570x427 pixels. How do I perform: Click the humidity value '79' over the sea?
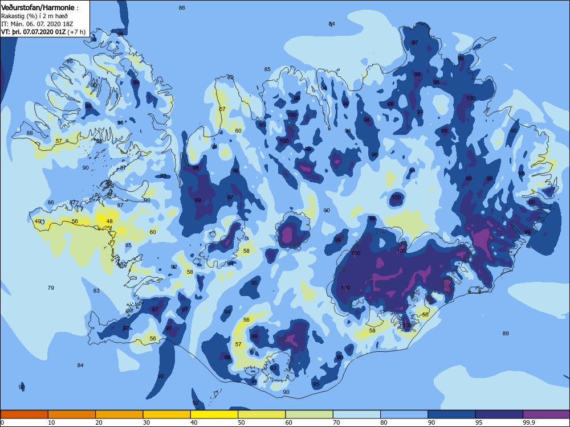[51, 288]
